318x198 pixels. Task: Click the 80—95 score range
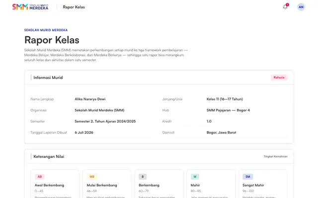coord(196,191)
